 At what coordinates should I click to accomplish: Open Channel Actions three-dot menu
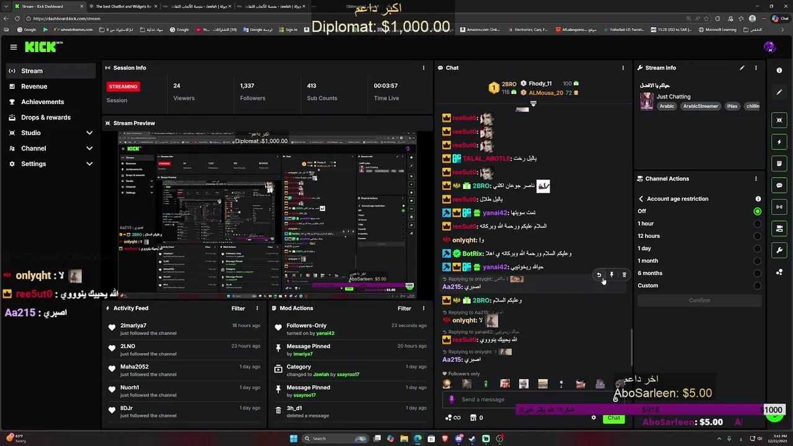(756, 178)
